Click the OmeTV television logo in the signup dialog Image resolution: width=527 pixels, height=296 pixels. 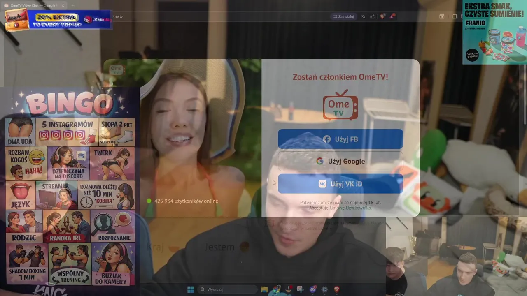[340, 105]
